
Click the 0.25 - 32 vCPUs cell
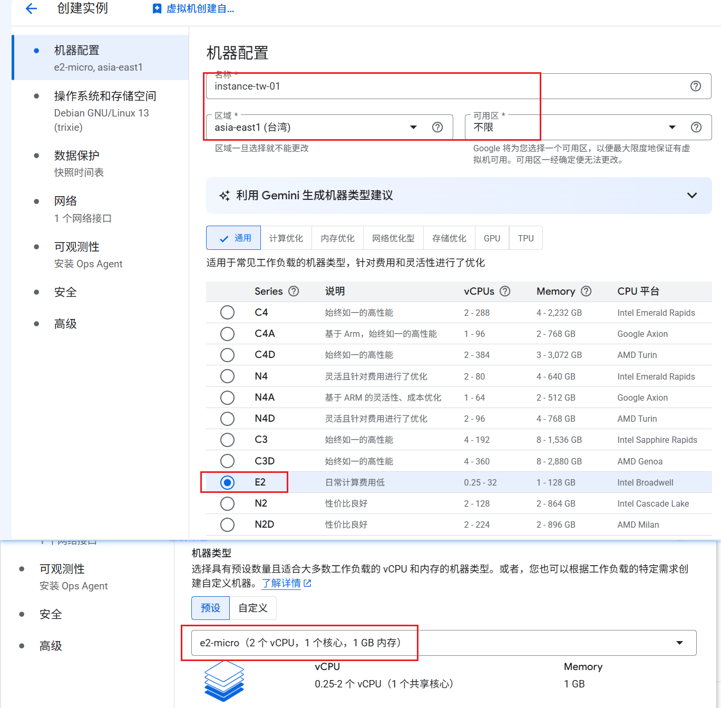[x=480, y=482]
